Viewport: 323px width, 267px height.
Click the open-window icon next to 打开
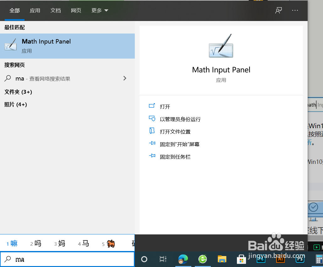(152, 106)
